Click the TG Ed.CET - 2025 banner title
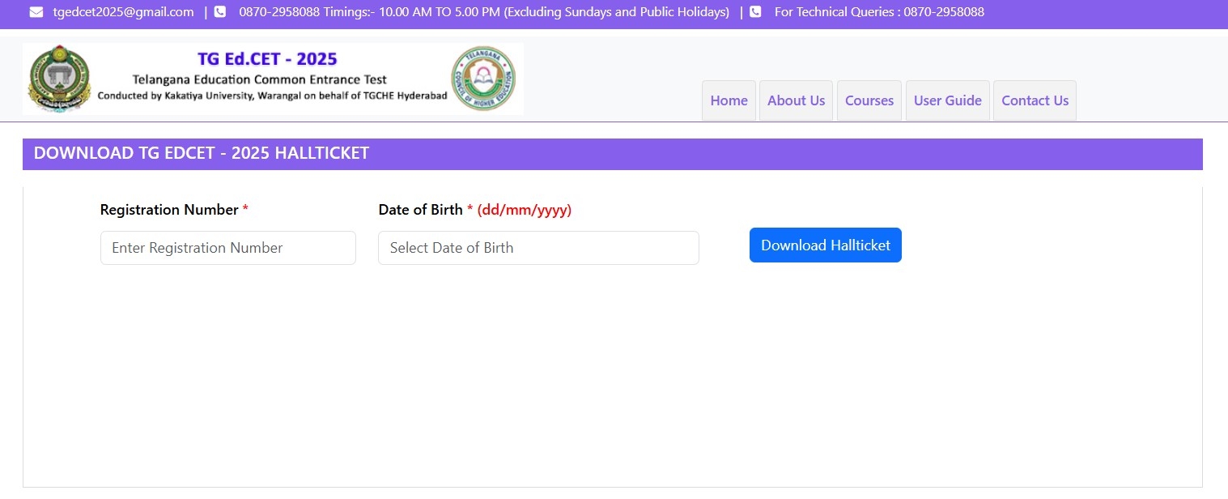Screen dimensions: 1228x499 (x=267, y=59)
